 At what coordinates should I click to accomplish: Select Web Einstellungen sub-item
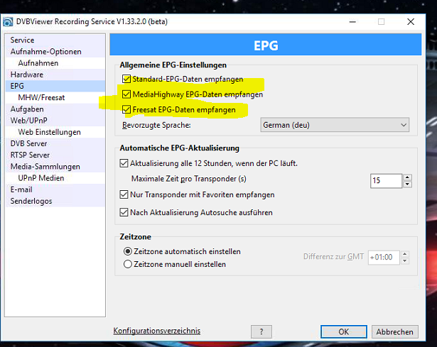(x=55, y=132)
